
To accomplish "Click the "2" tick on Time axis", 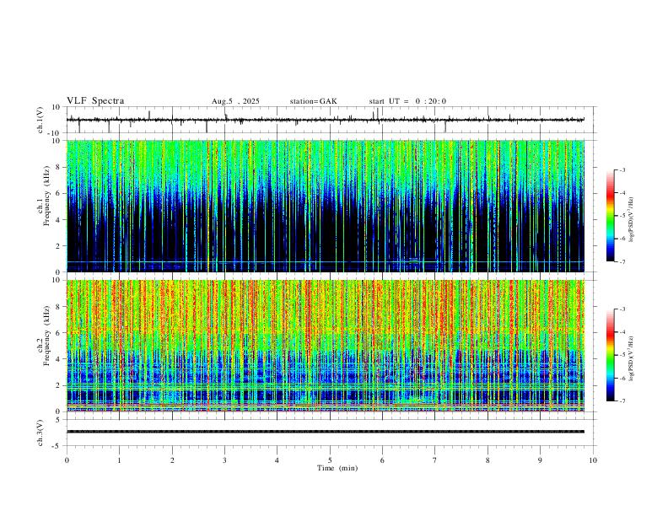I will 172,460.
